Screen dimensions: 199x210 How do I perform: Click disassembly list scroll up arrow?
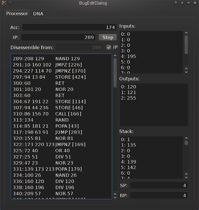[115, 55]
